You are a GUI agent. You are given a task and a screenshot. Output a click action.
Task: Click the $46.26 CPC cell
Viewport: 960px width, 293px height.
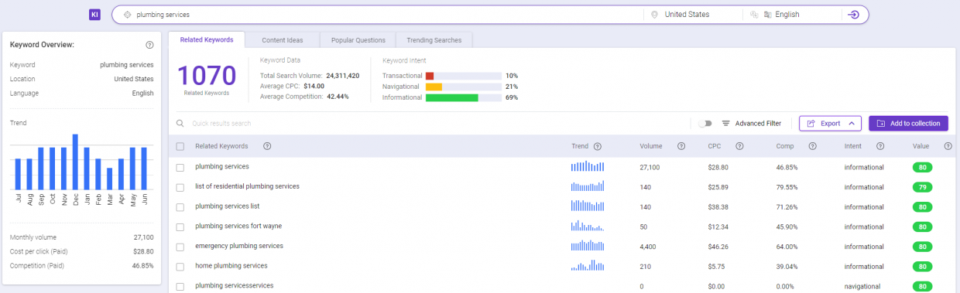(x=718, y=246)
